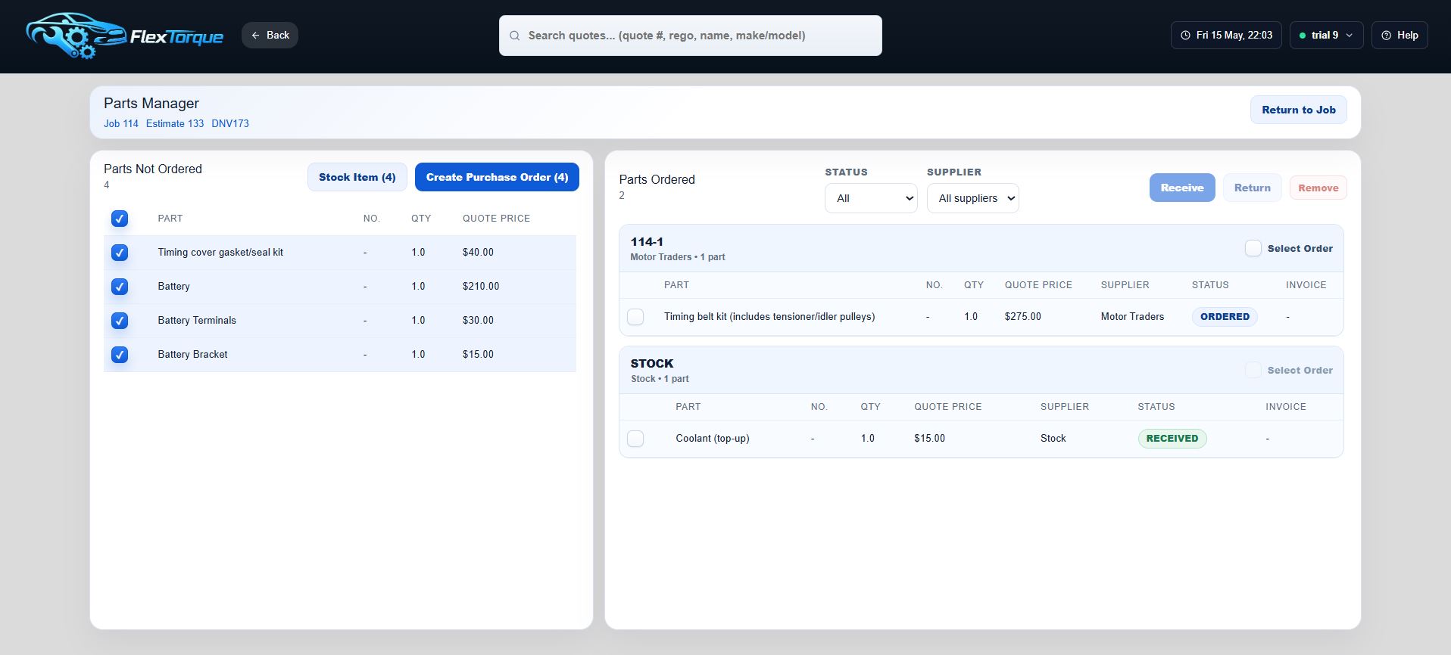The image size is (1451, 655).
Task: Click Motor Traders supplier cell
Action: [x=1132, y=317]
